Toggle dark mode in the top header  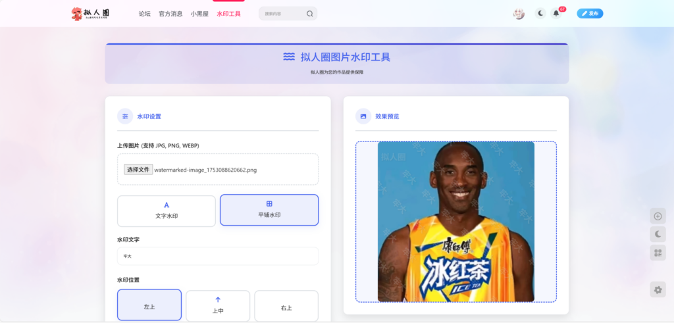(x=540, y=13)
